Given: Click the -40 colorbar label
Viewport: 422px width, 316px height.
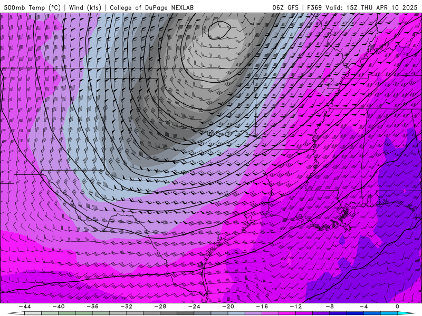Looking at the screenshot, I should [59, 307].
